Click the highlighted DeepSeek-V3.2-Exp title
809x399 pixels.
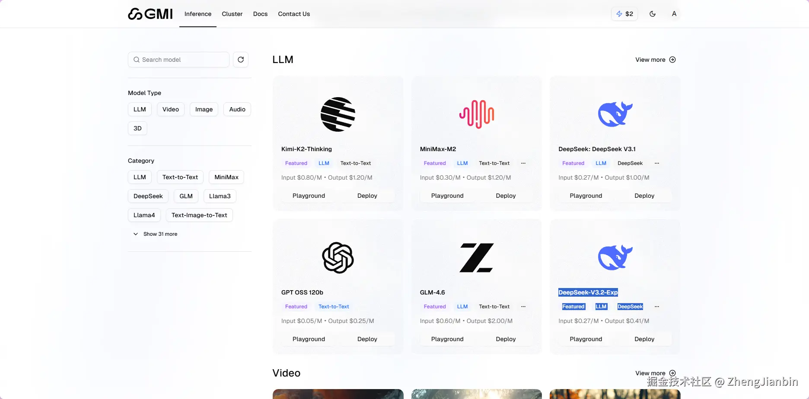click(588, 292)
